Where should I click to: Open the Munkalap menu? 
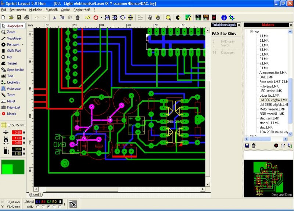click(x=36, y=10)
